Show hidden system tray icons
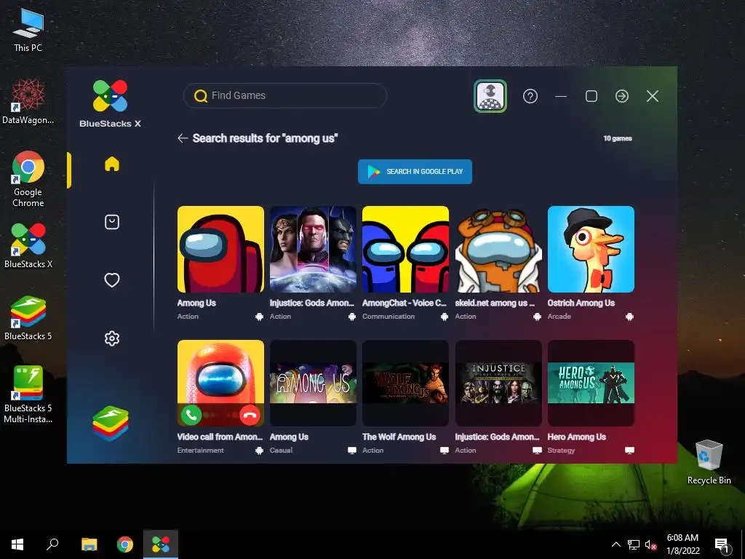This screenshot has width=745, height=559. [x=615, y=544]
